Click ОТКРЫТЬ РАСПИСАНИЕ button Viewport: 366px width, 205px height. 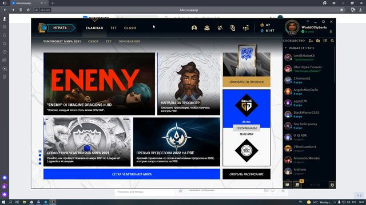(x=246, y=174)
